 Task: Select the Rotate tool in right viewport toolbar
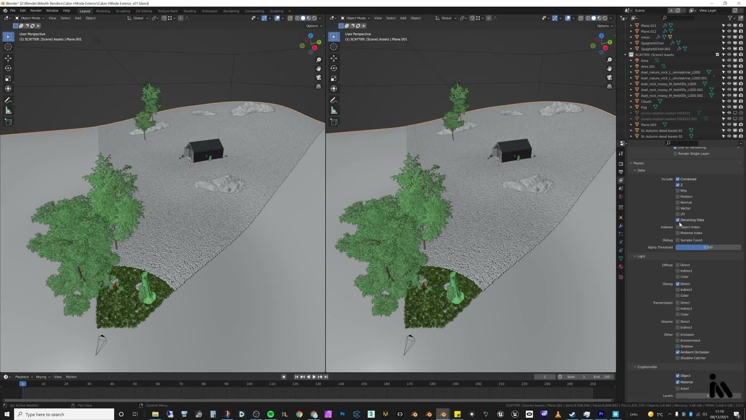point(334,68)
